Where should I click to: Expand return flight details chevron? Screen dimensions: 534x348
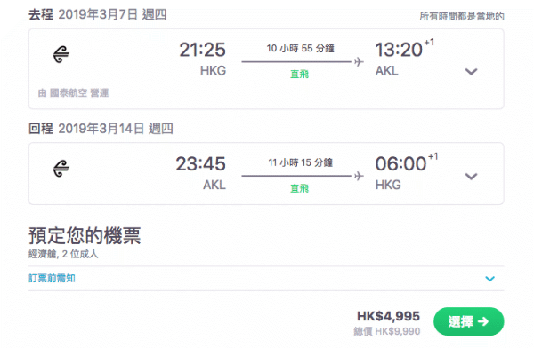click(x=472, y=177)
